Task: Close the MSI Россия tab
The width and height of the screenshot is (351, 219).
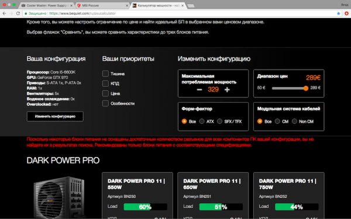Action: 127,5
